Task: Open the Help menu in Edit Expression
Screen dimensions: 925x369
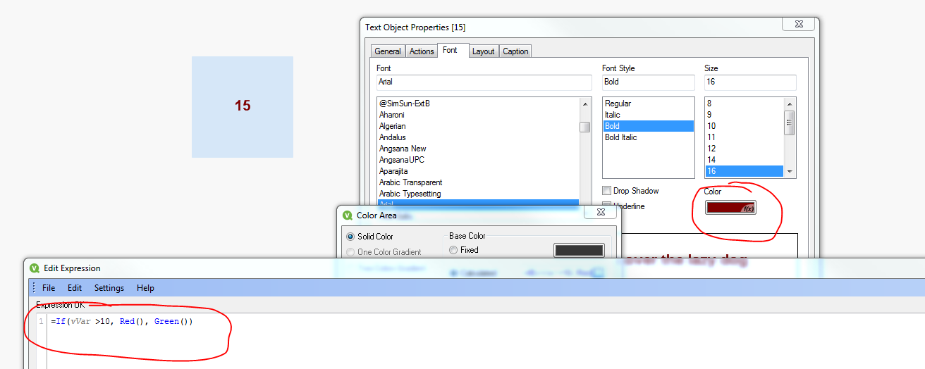Action: pyautogui.click(x=145, y=288)
